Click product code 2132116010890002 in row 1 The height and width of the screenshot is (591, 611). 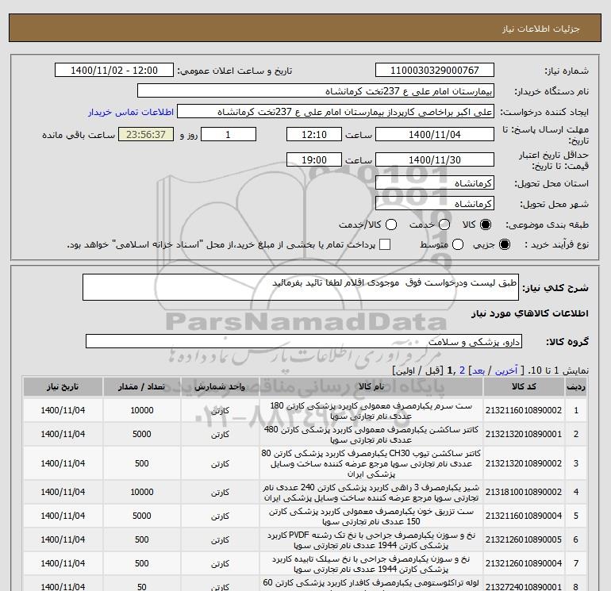tap(524, 410)
